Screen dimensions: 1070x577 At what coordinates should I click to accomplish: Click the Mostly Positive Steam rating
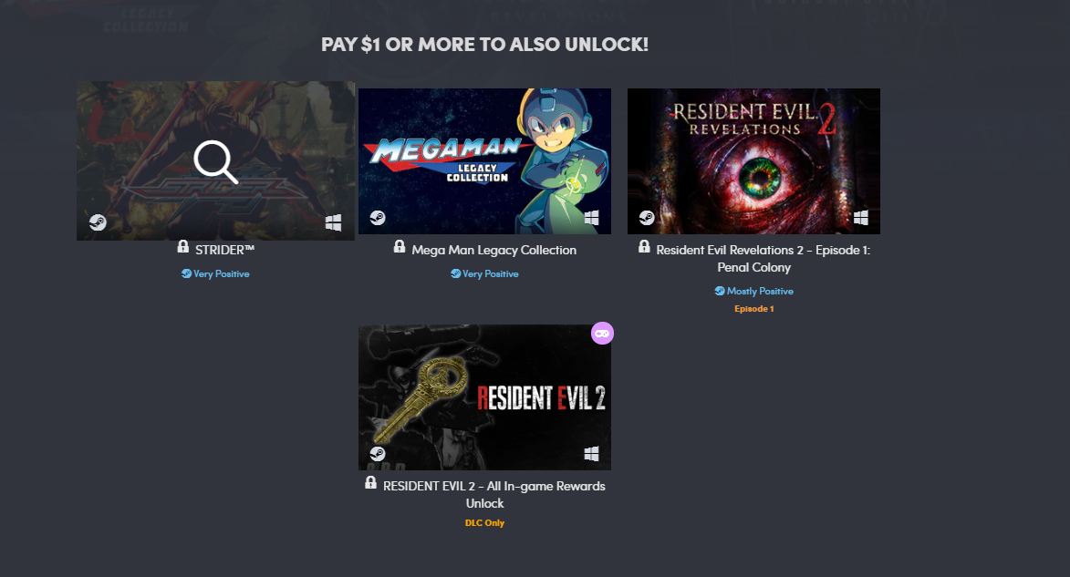tap(754, 291)
